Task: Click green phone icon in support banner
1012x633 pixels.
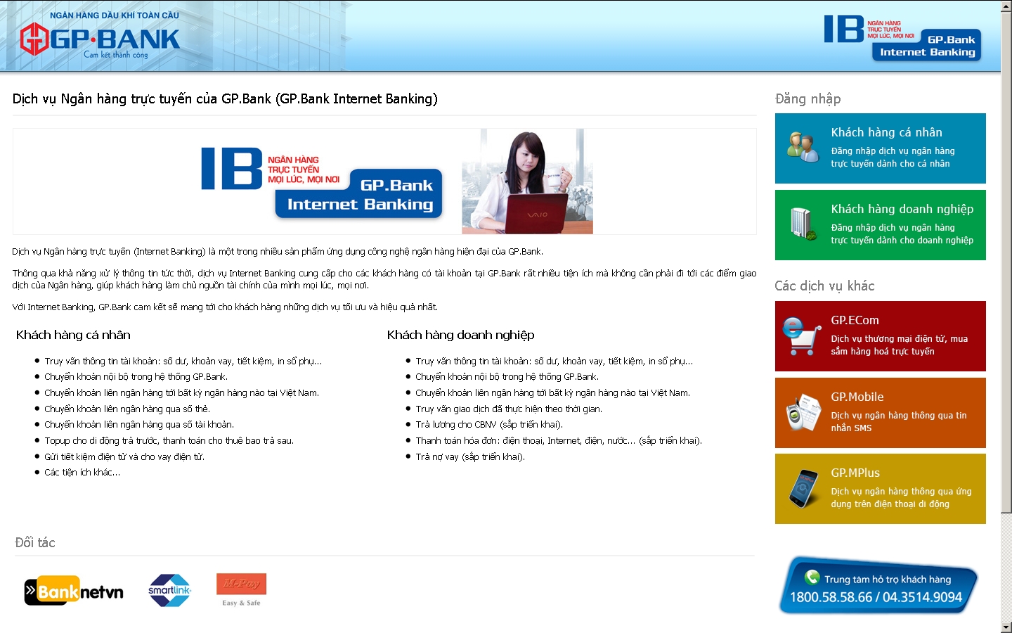Action: point(812,577)
